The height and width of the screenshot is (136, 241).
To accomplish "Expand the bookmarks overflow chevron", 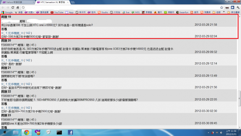I will 224,12.
